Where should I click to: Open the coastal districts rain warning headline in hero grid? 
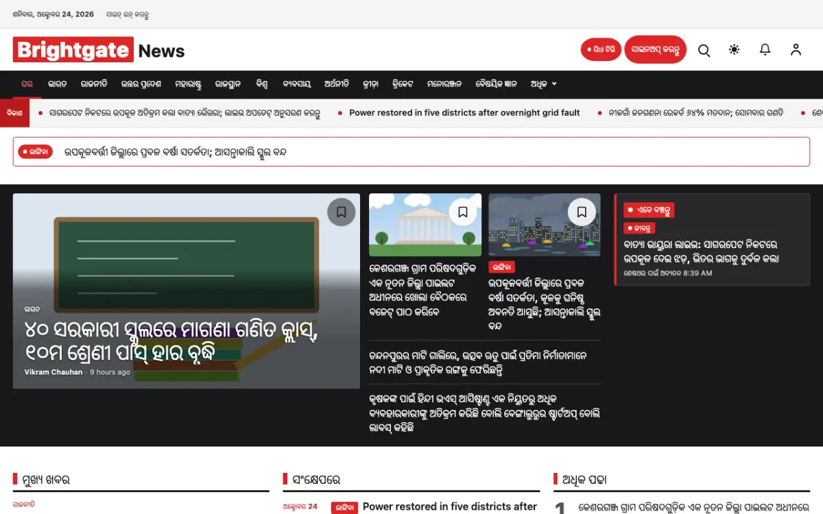545,304
